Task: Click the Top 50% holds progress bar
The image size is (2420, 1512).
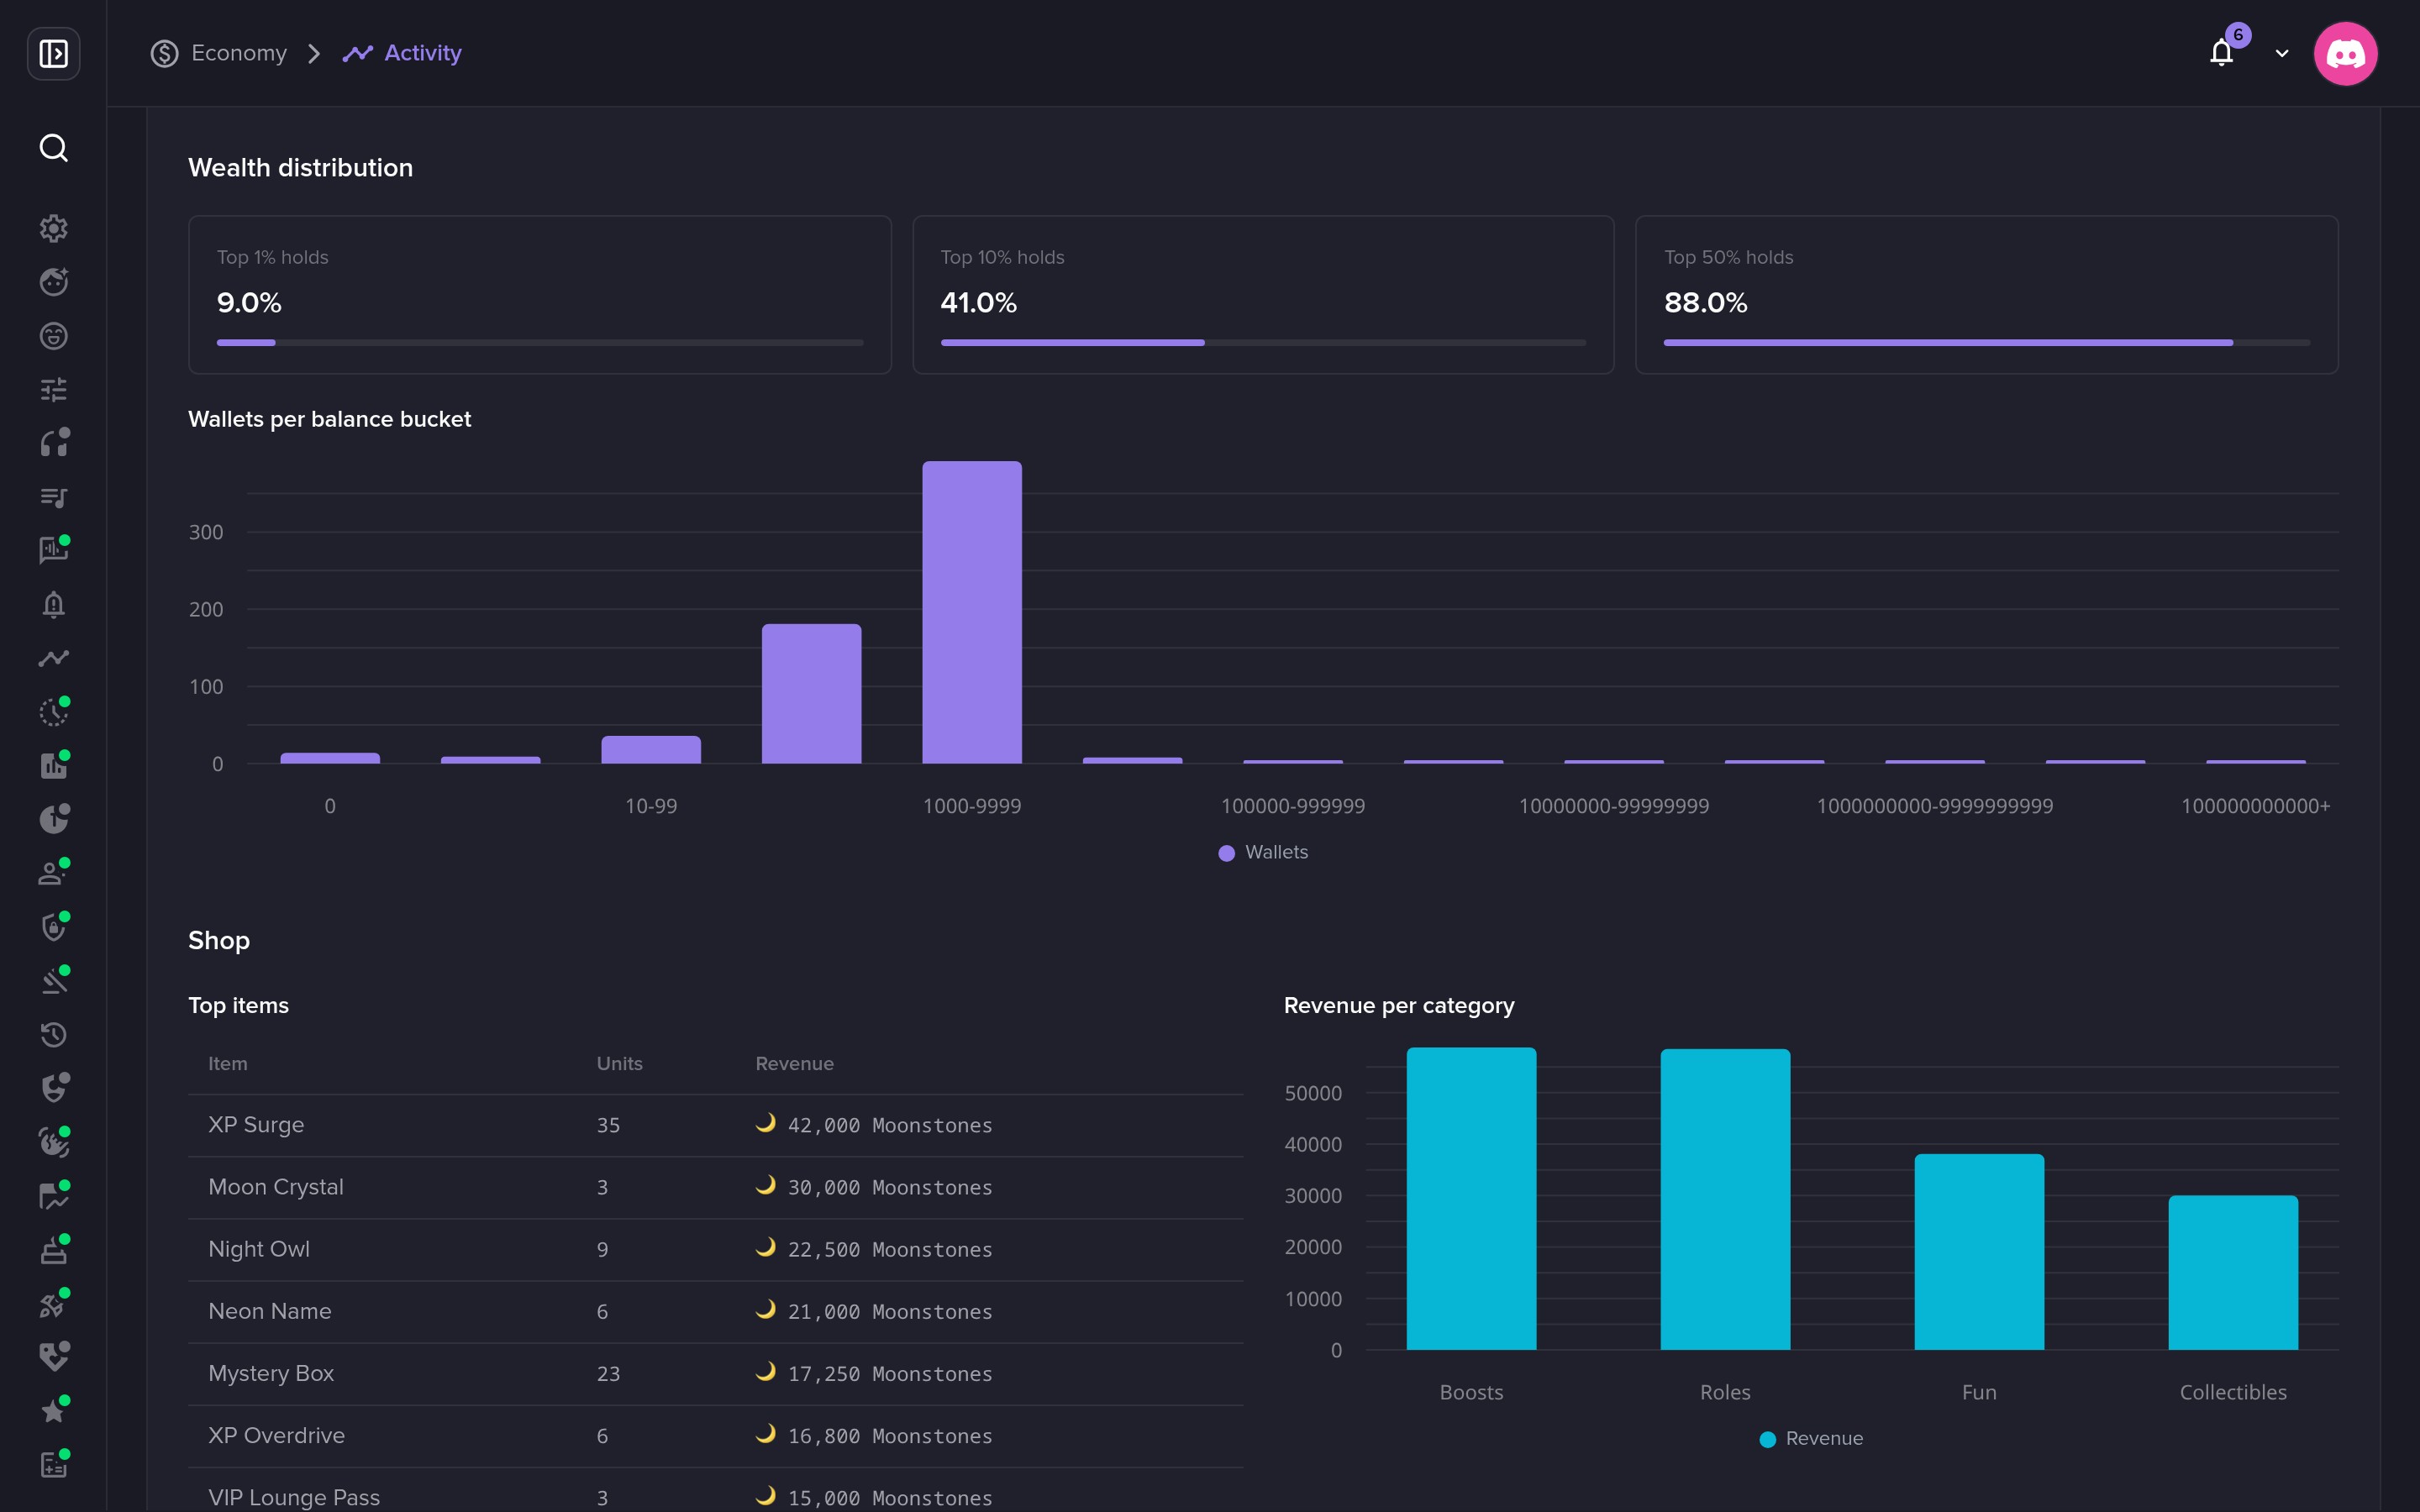Action: click(1987, 343)
